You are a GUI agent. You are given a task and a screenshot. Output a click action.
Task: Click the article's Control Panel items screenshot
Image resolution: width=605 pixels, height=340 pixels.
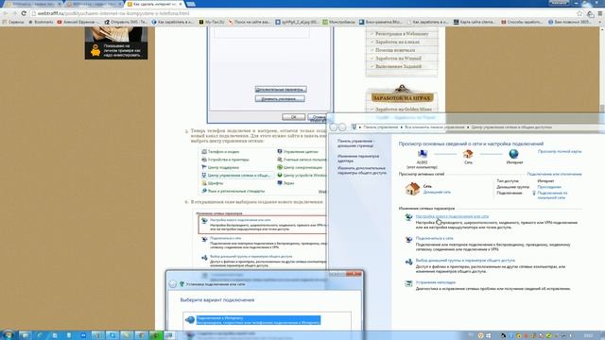coord(263,171)
